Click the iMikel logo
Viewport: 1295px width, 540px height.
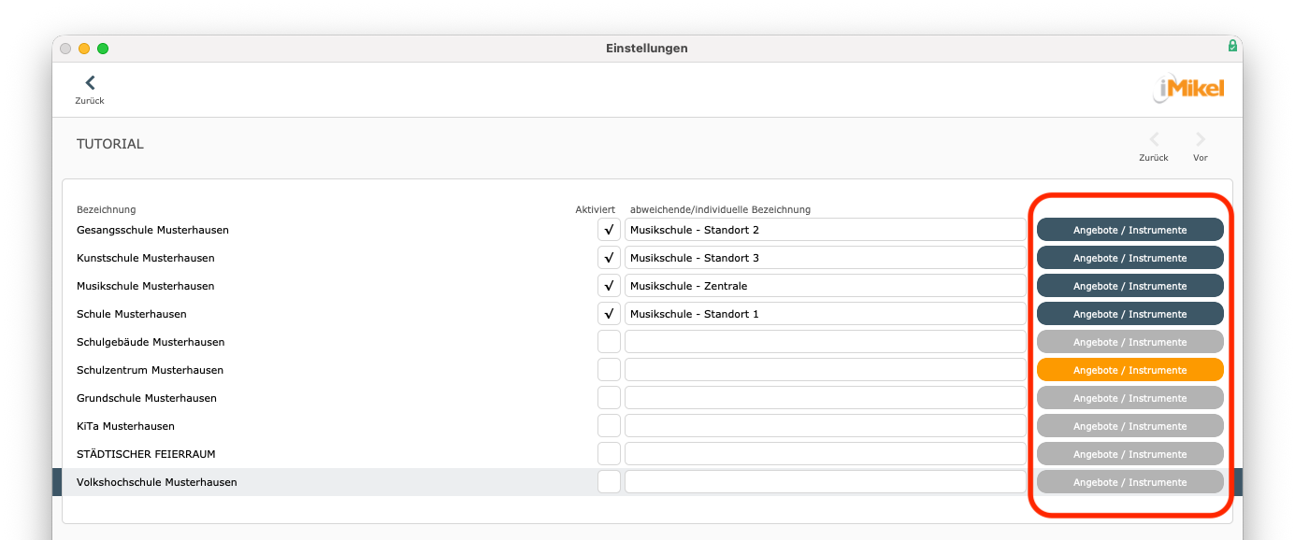[1187, 89]
